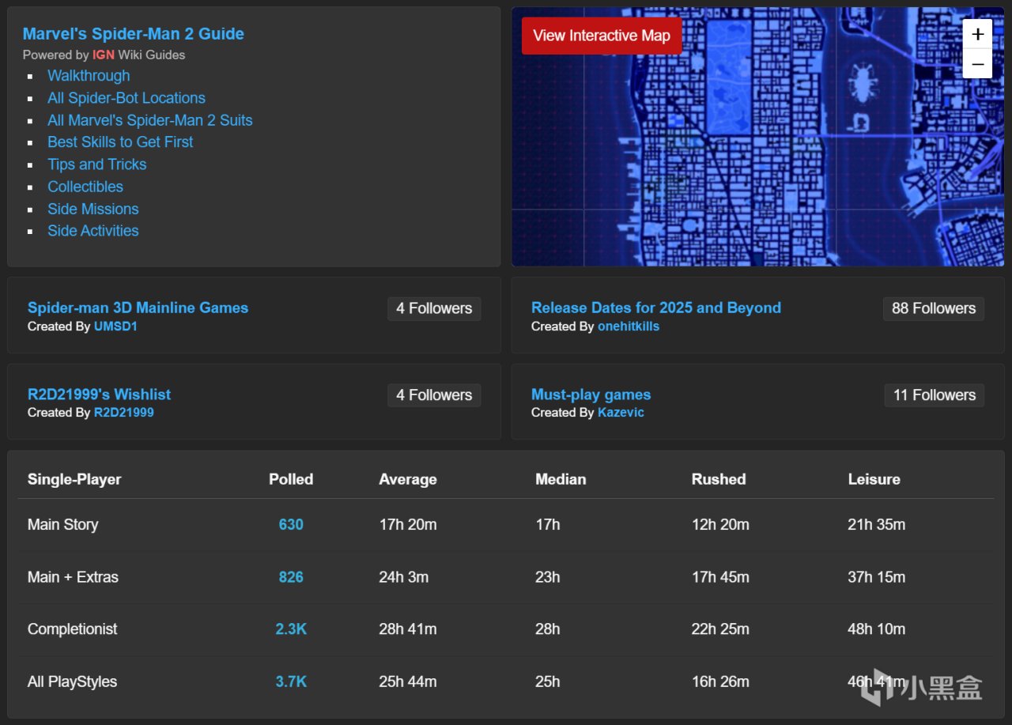This screenshot has height=725, width=1012.
Task: Select Completionist leisure time 48h 10m
Action: click(877, 629)
